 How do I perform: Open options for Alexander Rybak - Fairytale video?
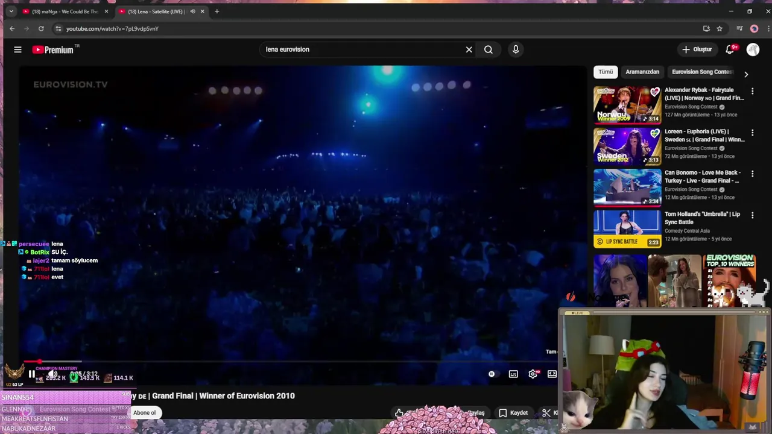click(x=752, y=91)
